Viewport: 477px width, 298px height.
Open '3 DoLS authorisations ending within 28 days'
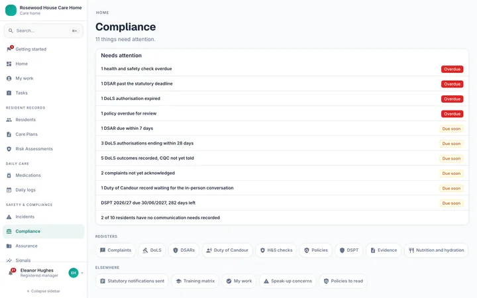click(x=282, y=144)
